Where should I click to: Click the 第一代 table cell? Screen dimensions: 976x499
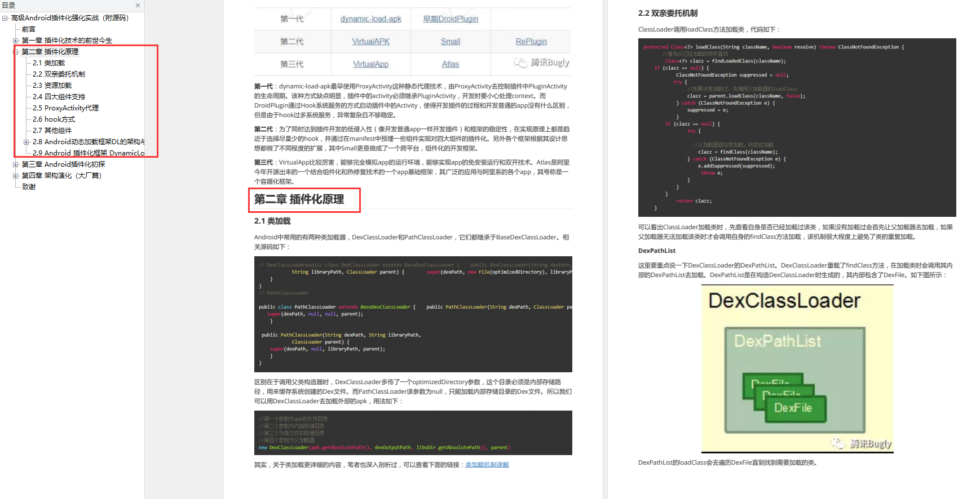pos(292,19)
